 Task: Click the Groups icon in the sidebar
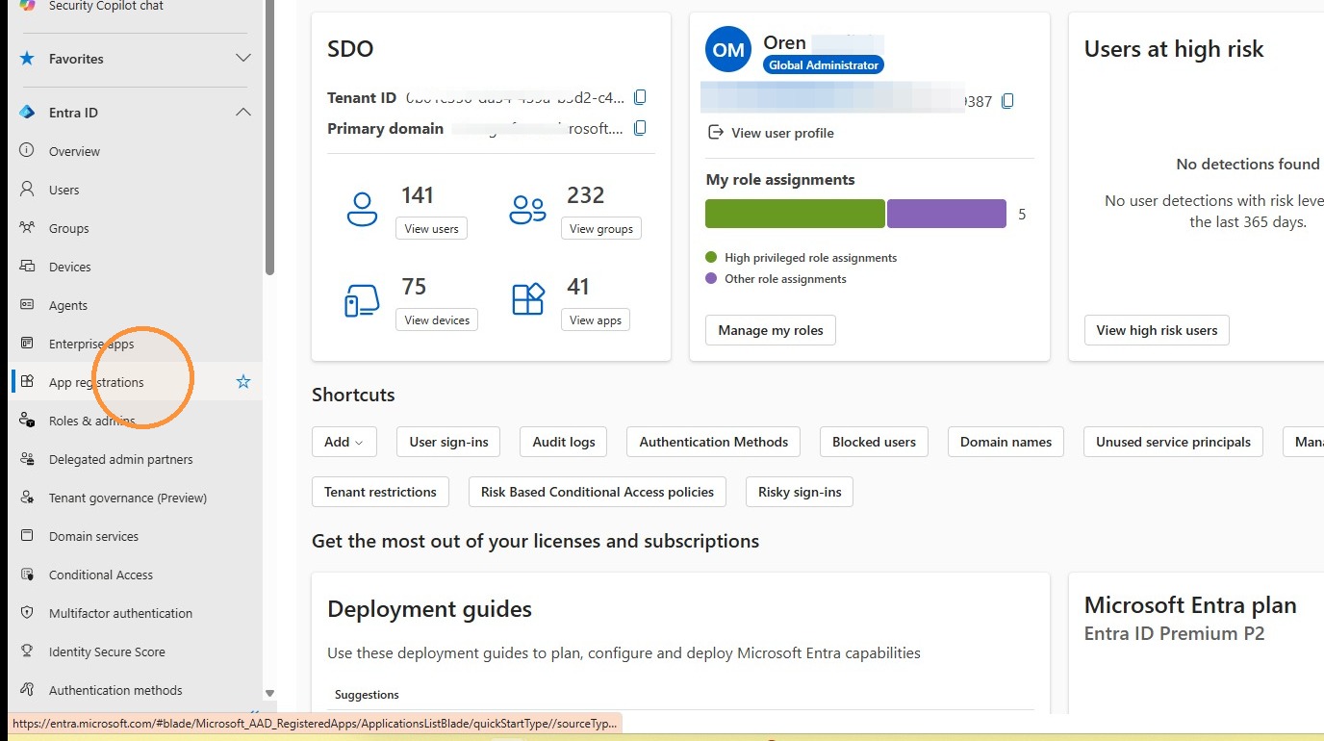pos(28,228)
